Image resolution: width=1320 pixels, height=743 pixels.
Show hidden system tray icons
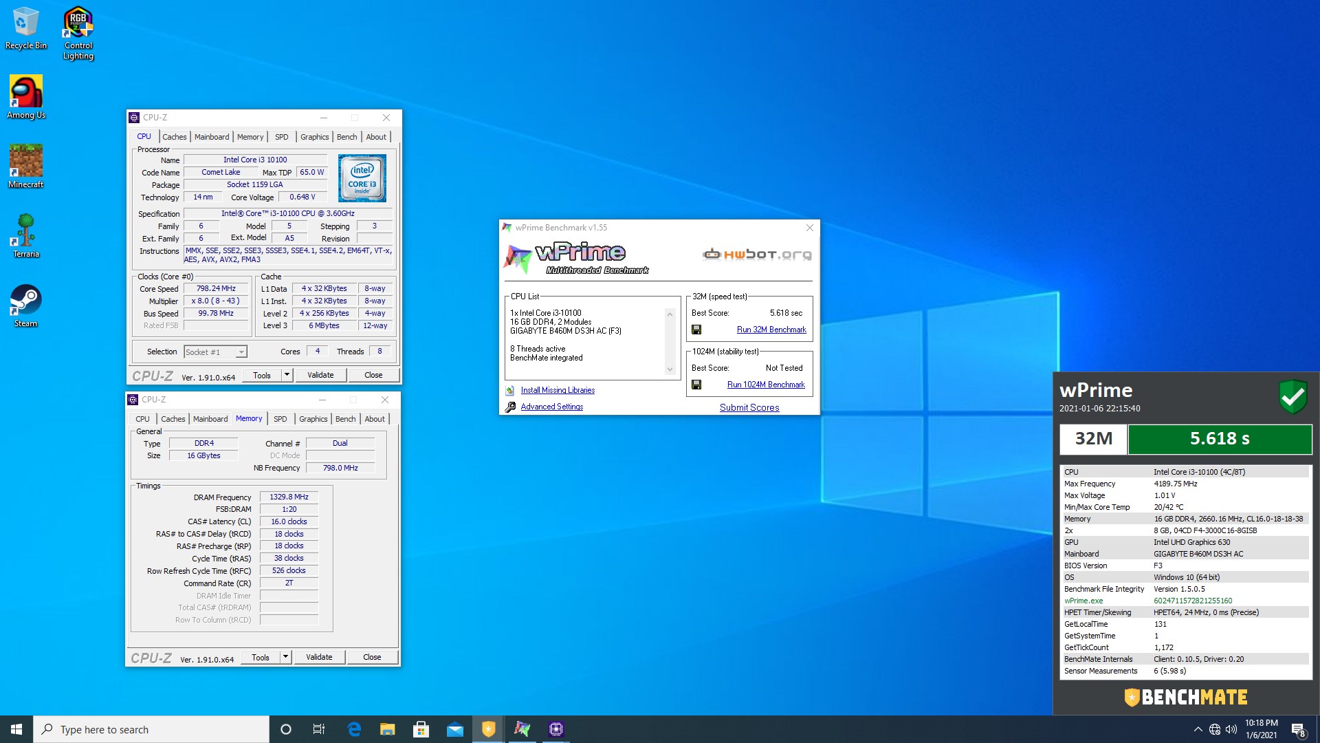click(x=1198, y=729)
